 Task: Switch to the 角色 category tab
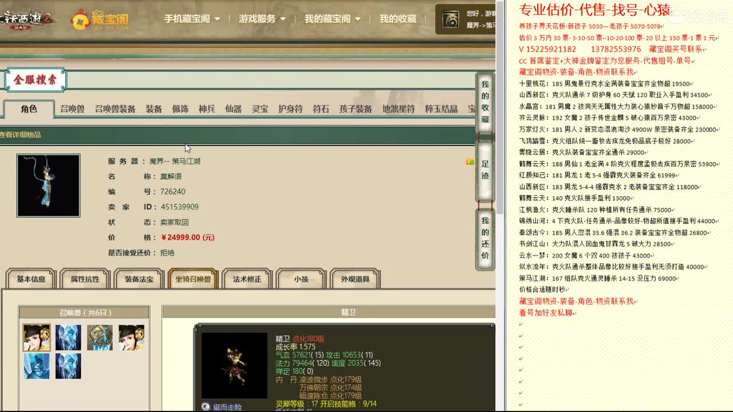[x=29, y=109]
